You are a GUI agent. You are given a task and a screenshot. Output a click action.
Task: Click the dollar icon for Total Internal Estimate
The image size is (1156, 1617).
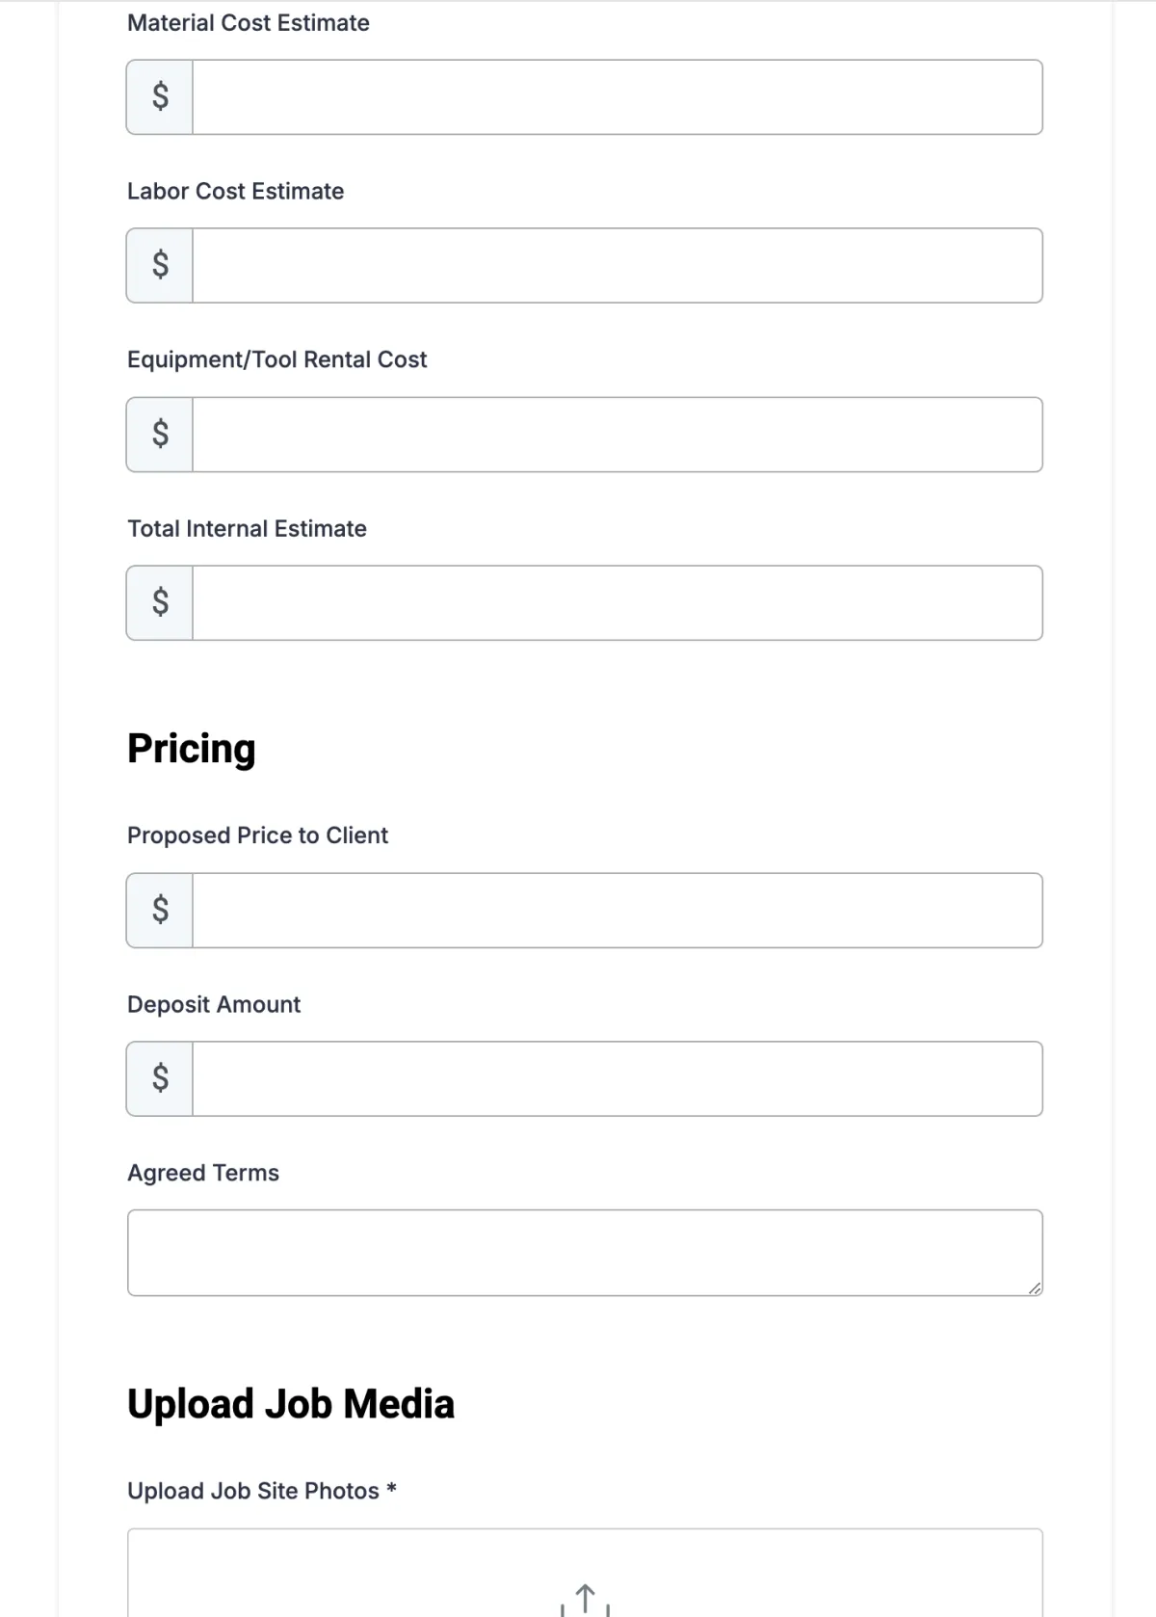160,602
